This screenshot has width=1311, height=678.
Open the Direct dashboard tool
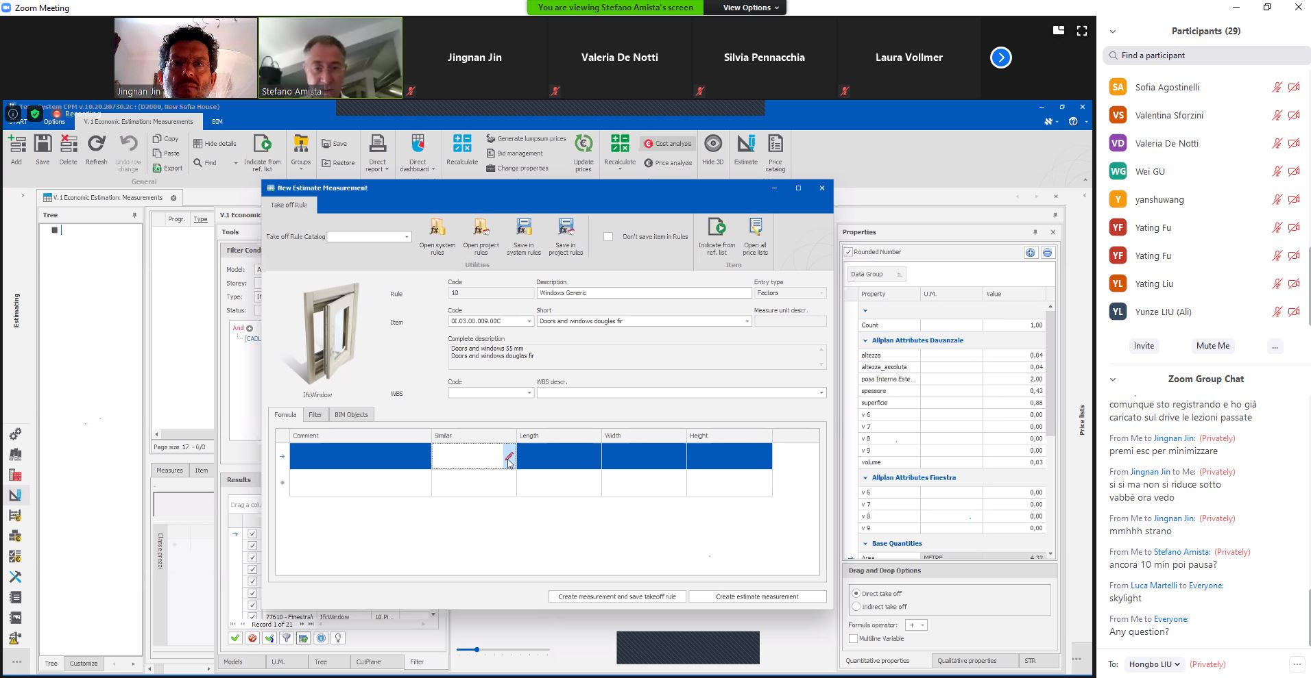point(418,145)
